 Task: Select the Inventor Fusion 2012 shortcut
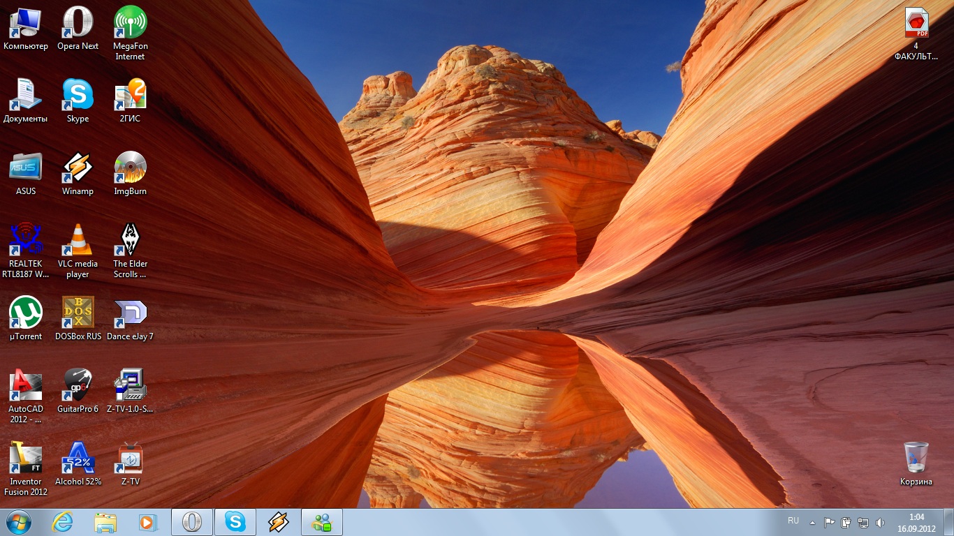[26, 469]
